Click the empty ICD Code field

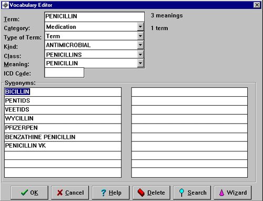click(x=64, y=73)
